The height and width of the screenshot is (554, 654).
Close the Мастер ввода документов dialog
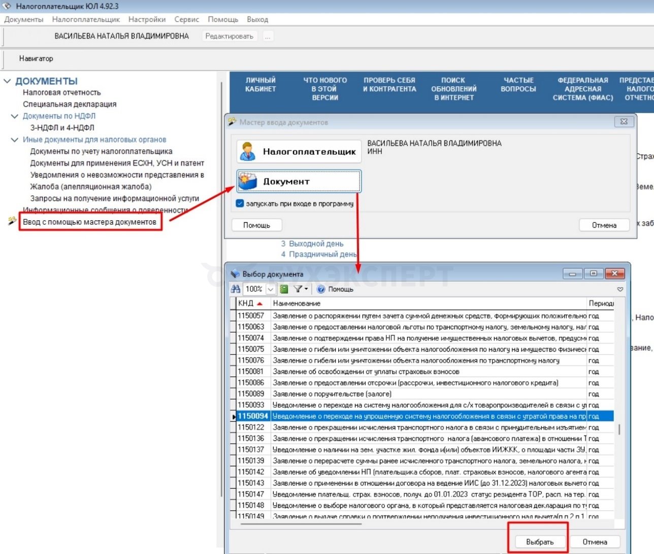[x=624, y=122]
